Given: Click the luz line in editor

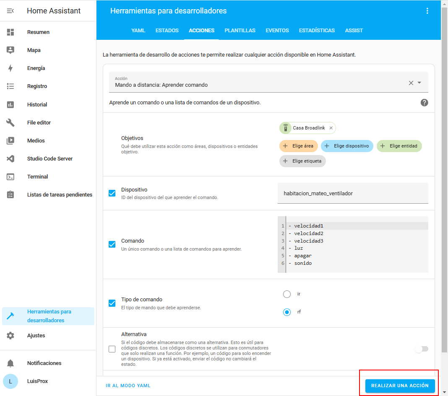Looking at the screenshot, I should 357,248.
